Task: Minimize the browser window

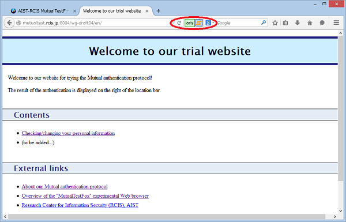Action: (x=315, y=4)
